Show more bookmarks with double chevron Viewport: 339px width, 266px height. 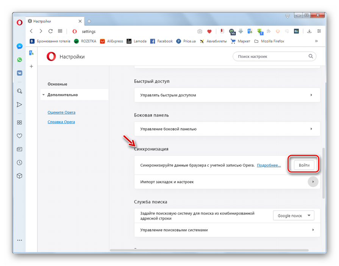pyautogui.click(x=316, y=41)
